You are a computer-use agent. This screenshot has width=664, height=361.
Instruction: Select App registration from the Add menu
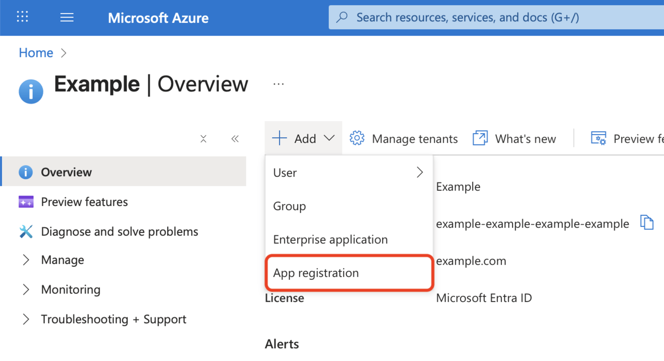click(316, 273)
